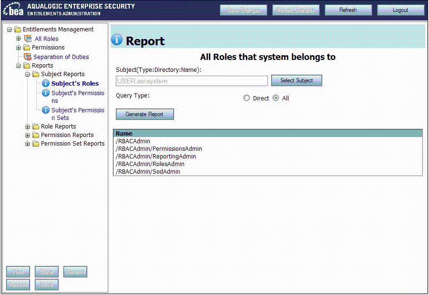Select the /RBACAdmin/SodAdmin row
Screen dimensions: 429x295
point(268,172)
